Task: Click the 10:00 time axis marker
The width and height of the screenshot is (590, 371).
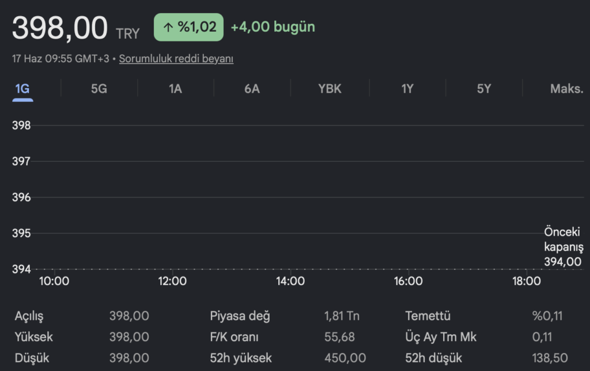Action: [x=54, y=281]
